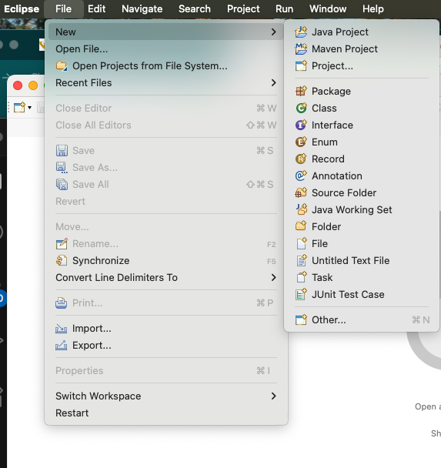Open the New wizard toolbar dropdown arrow

[29, 108]
